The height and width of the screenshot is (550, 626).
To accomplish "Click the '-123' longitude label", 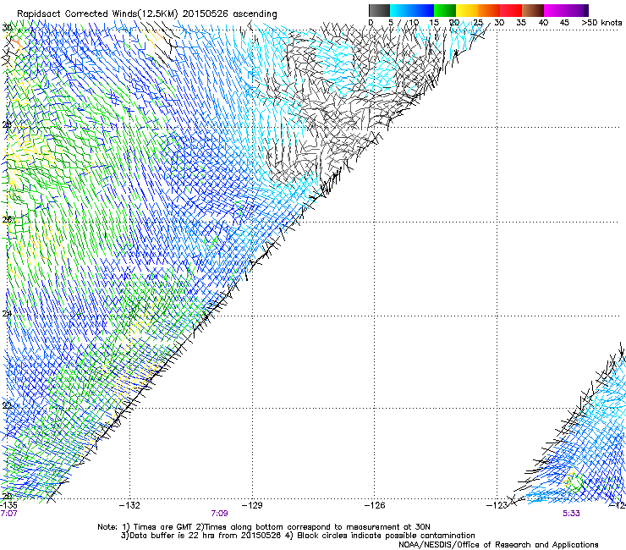I will click(497, 505).
